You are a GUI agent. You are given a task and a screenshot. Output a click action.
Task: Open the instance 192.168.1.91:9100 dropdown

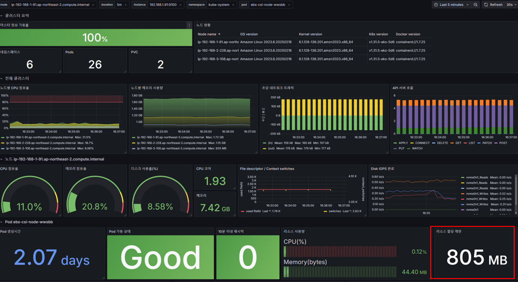tap(165, 4)
